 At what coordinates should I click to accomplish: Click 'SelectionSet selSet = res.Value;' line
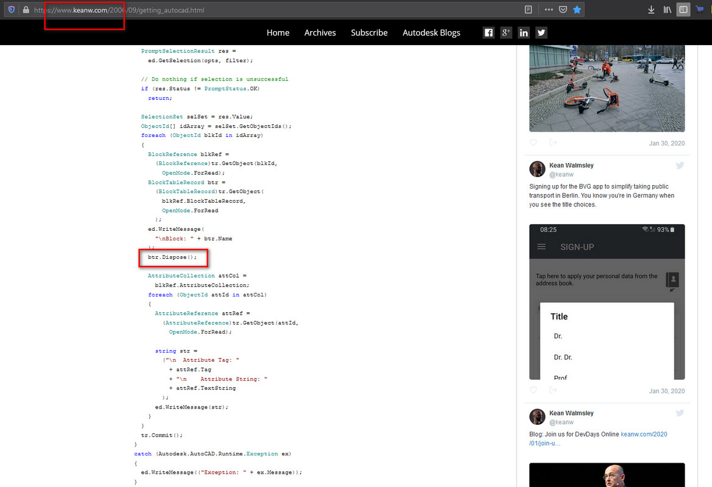197,117
